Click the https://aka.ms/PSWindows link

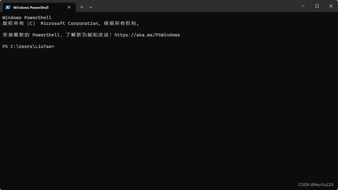click(x=147, y=35)
